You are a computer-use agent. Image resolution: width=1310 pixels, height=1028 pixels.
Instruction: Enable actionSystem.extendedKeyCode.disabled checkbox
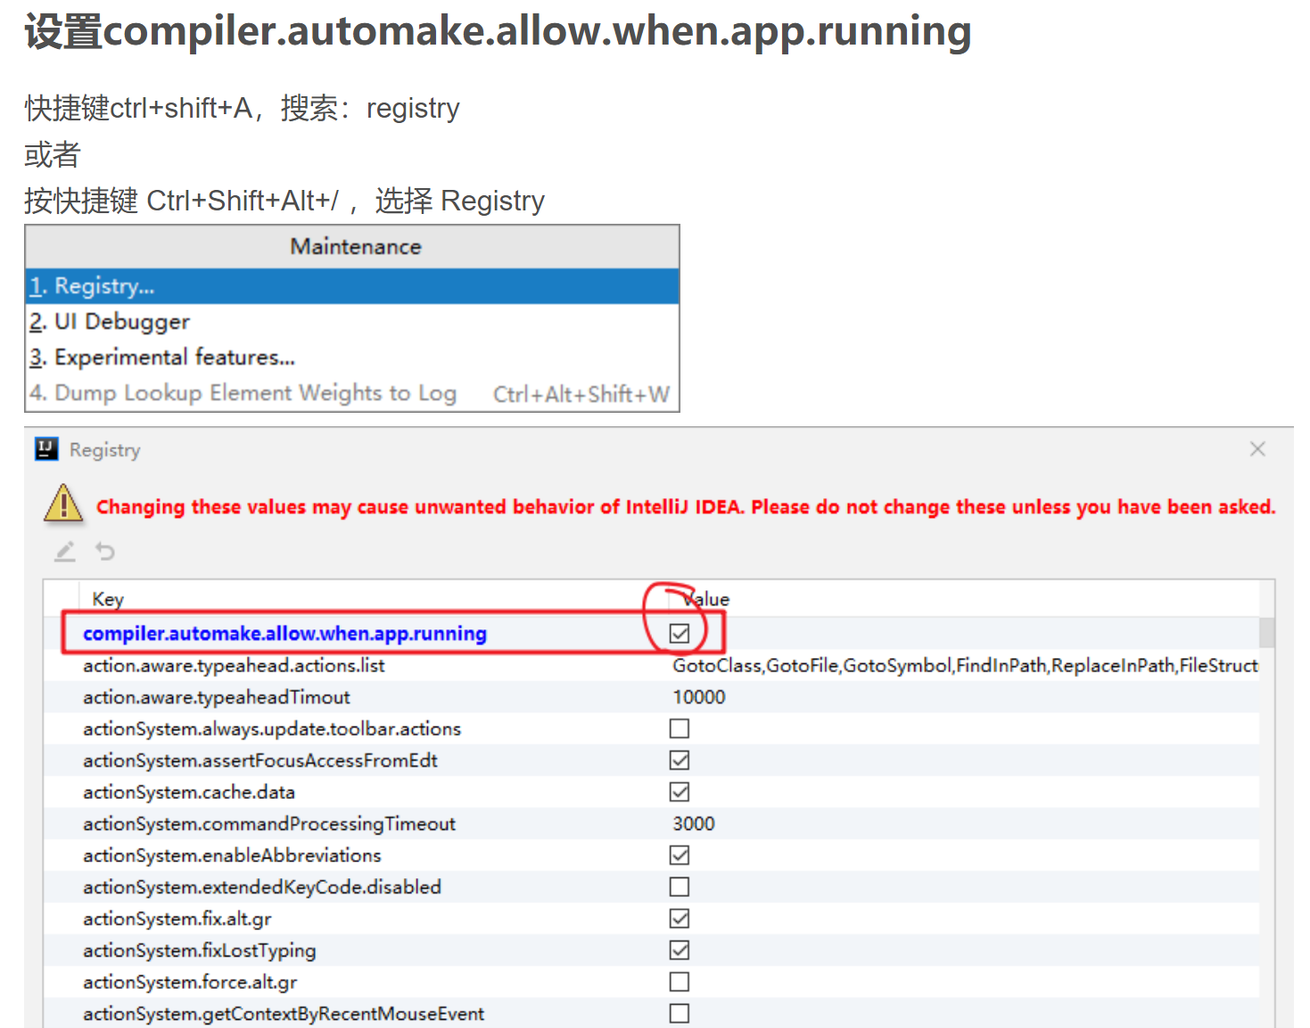(x=680, y=887)
